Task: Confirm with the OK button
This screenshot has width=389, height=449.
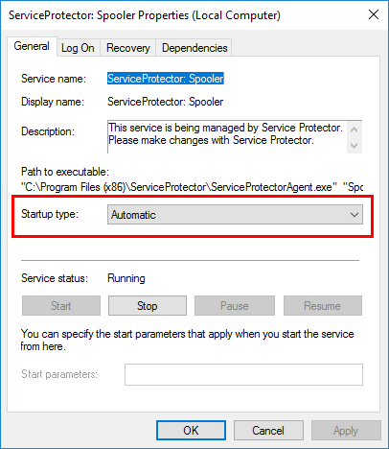Action: tap(191, 431)
